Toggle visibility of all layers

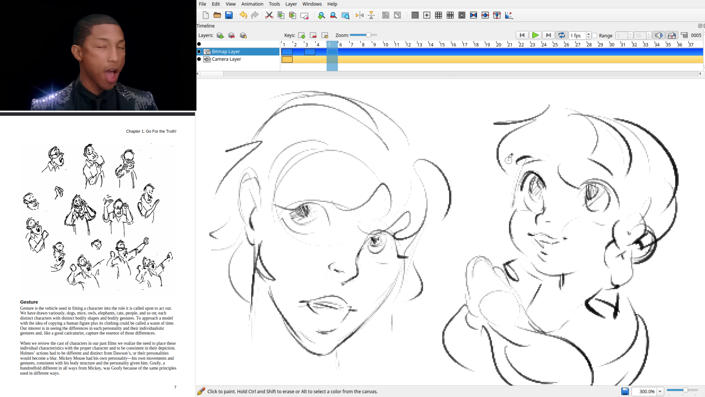point(199,44)
